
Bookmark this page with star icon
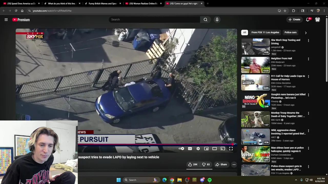pos(285,11)
